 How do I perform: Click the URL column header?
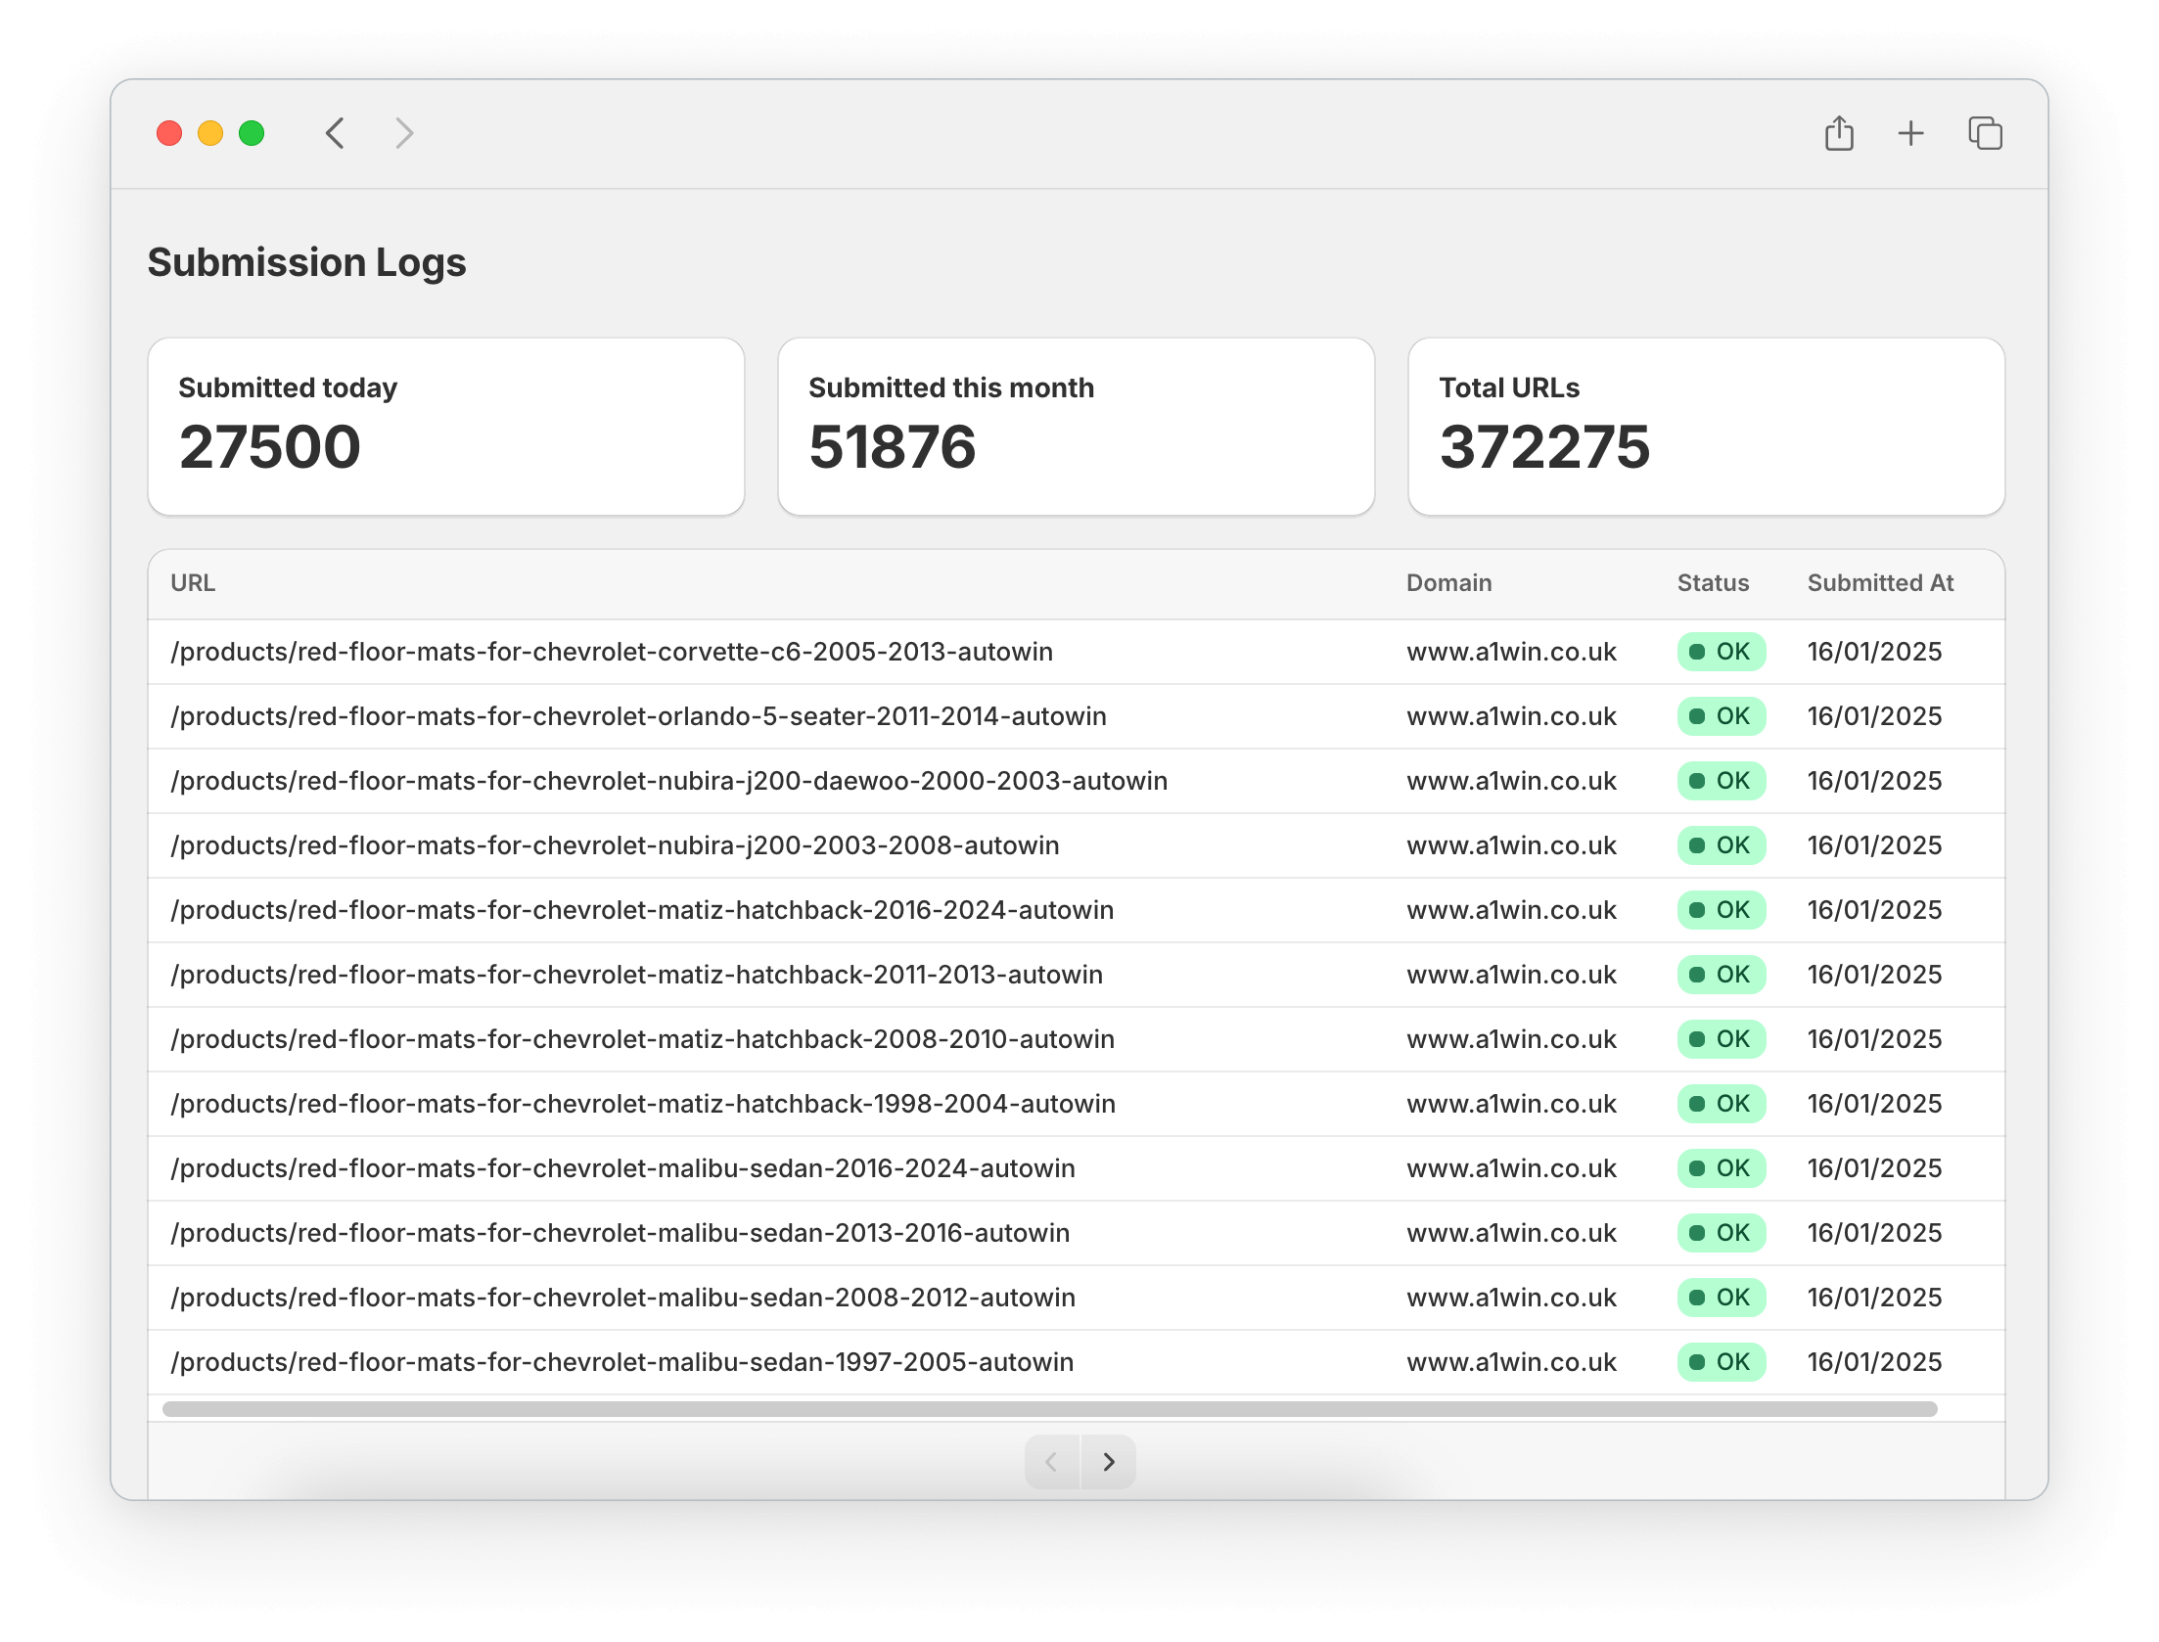click(193, 583)
